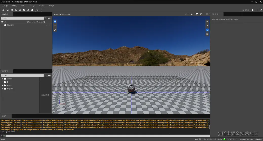Open the 帮助 (Help) menu

(x=51, y=6)
